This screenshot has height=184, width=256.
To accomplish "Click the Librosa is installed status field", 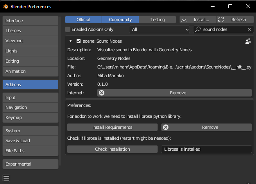I will (206, 149).
